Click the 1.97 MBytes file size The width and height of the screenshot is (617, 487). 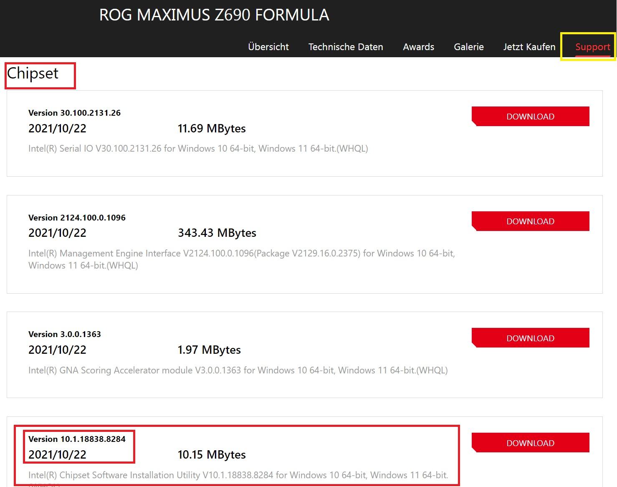(x=209, y=350)
